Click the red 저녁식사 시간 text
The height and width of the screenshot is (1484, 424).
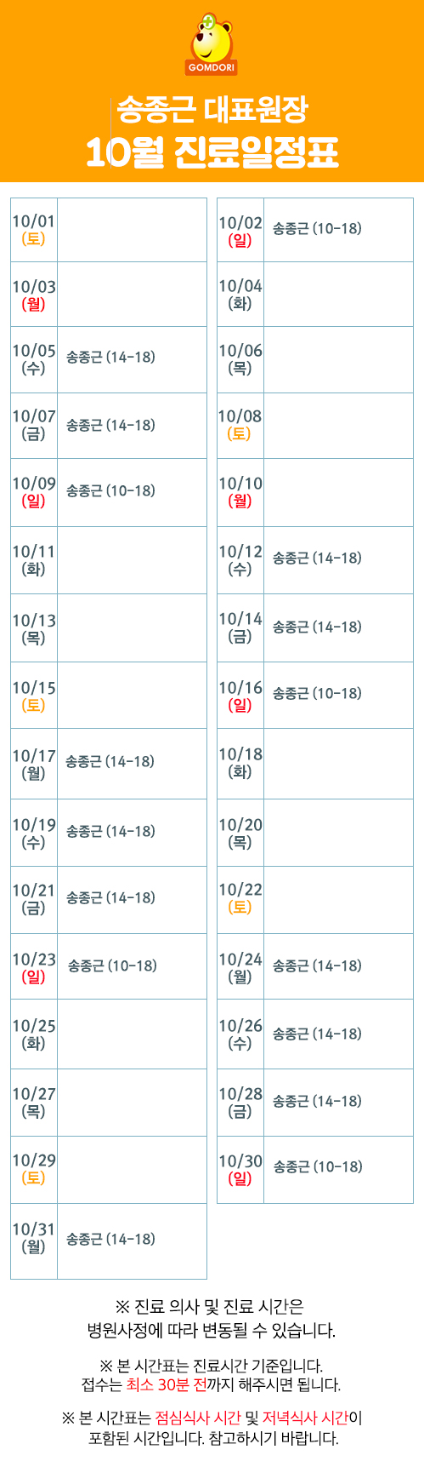pos(306,1418)
